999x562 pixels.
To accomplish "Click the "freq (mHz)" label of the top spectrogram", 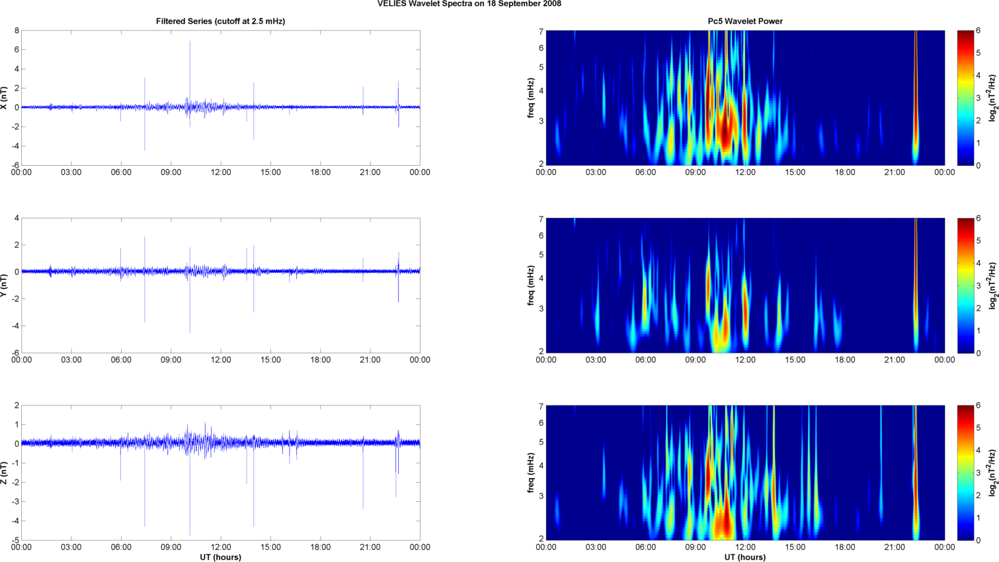I will (x=531, y=98).
